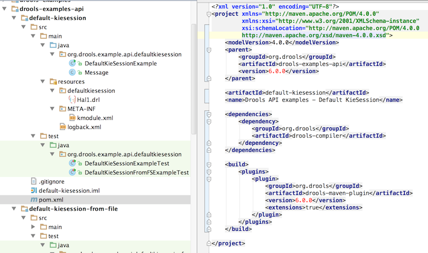The height and width of the screenshot is (253, 428).
Task: Collapse the META-INF folder arrow
Action: (x=53, y=109)
